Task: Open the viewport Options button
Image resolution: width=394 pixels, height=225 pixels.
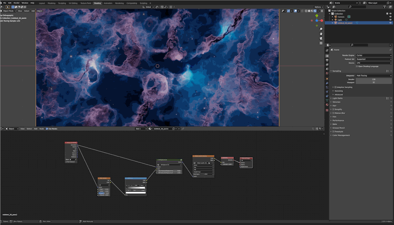Action: [319, 7]
